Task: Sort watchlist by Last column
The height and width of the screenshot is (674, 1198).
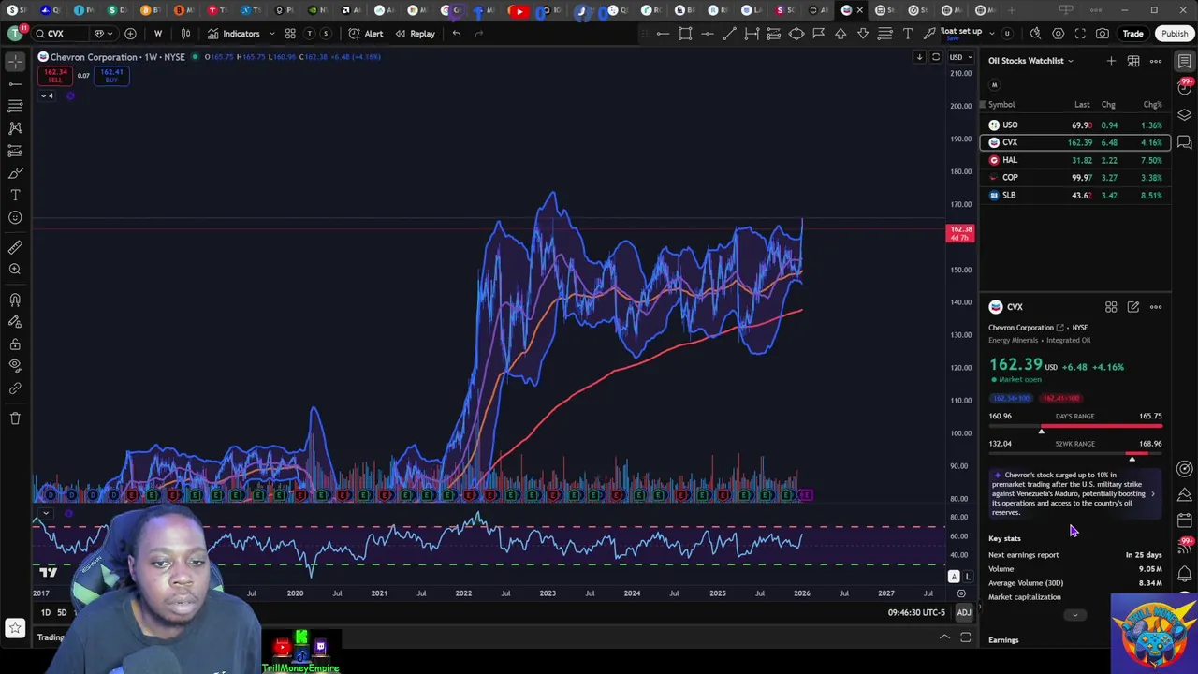Action: (1082, 105)
